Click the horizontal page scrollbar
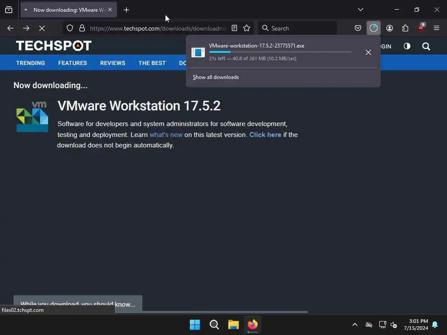 click(x=211, y=312)
